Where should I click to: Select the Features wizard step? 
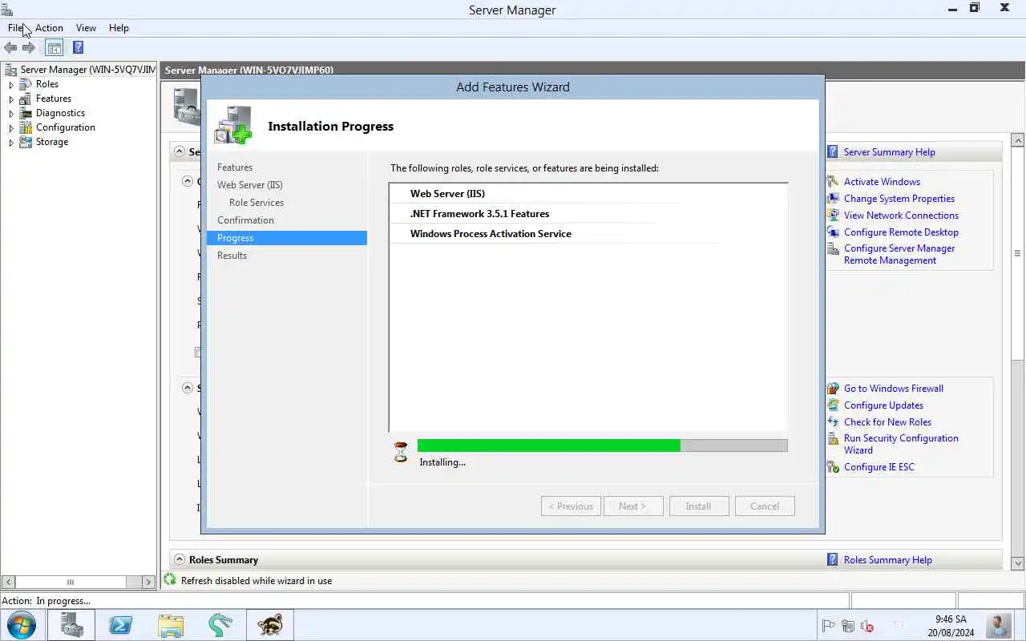pos(235,167)
